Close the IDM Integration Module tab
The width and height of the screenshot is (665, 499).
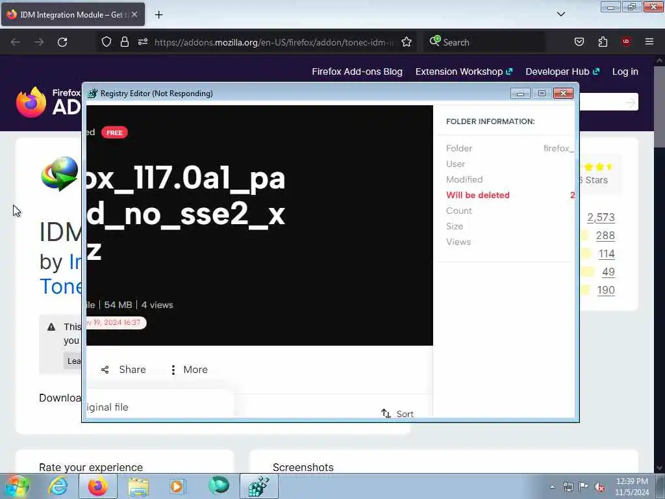(134, 14)
